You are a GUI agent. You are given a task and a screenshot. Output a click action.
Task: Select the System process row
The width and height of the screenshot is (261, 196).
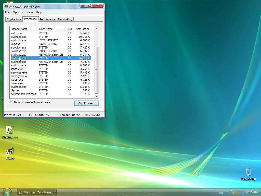point(51,91)
